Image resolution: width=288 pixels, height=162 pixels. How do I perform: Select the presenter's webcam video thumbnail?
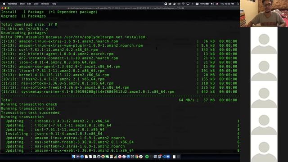click(x=264, y=13)
